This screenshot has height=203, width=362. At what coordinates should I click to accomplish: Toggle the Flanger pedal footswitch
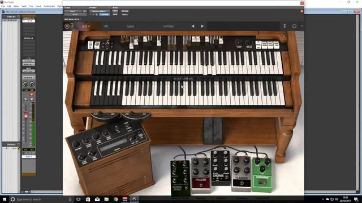pyautogui.click(x=242, y=183)
